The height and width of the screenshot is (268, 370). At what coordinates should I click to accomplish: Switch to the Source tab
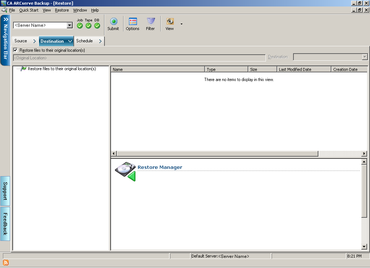pyautogui.click(x=21, y=41)
